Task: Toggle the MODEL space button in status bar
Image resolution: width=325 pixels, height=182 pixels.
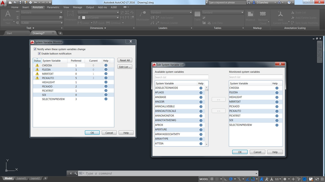Action: click(x=204, y=179)
